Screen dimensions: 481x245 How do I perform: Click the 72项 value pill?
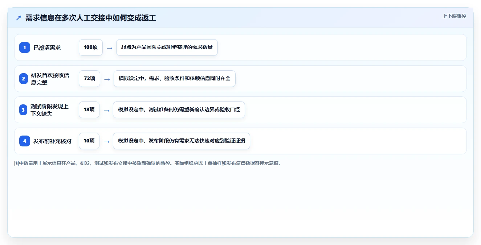click(x=89, y=79)
